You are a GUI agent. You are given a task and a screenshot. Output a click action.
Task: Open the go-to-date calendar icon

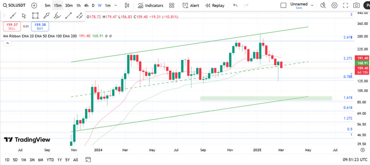pos(88,160)
